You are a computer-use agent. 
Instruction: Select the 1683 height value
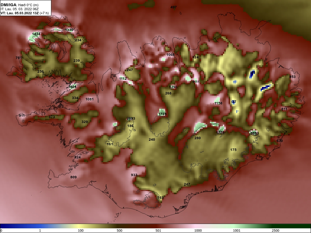point(255,133)
